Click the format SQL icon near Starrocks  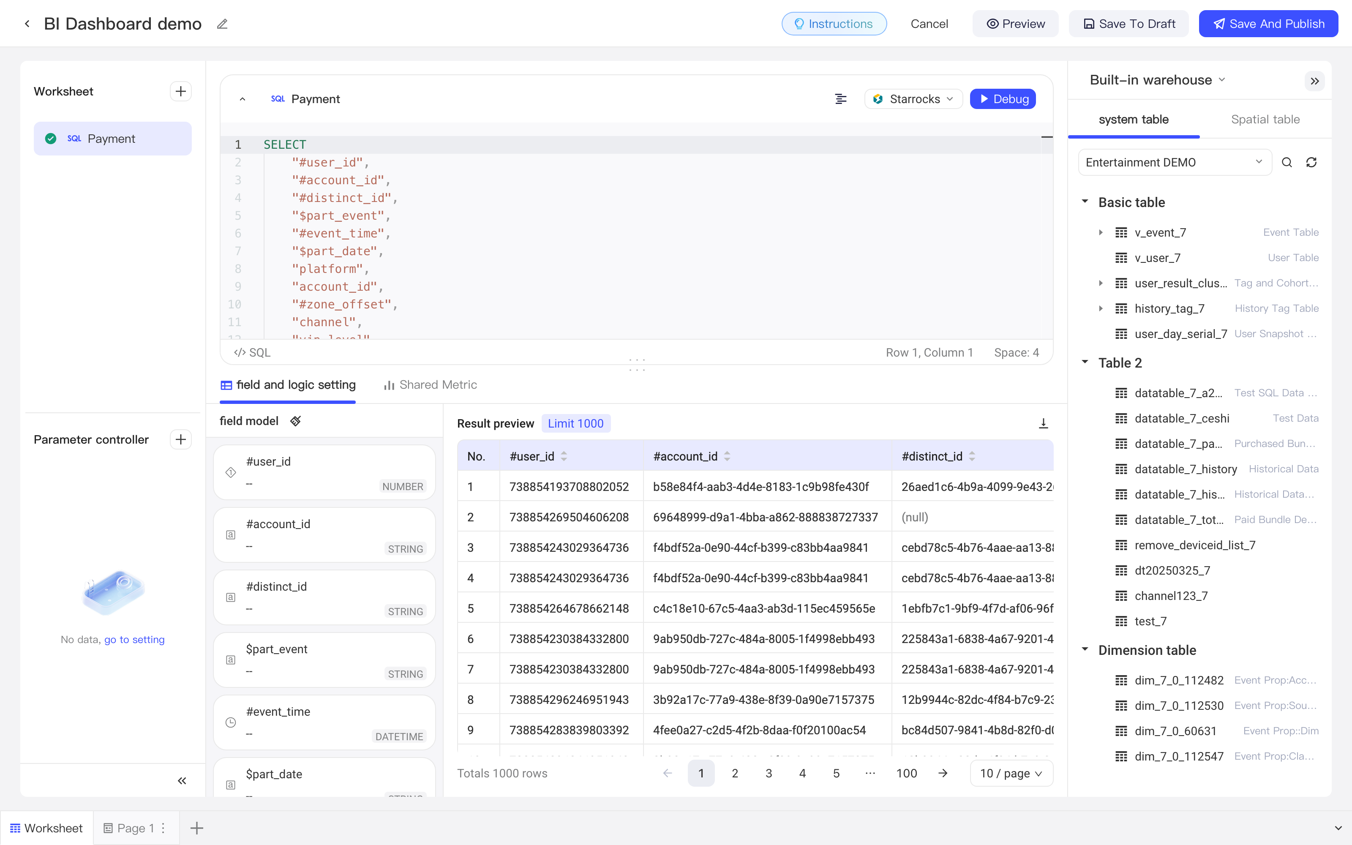coord(840,99)
